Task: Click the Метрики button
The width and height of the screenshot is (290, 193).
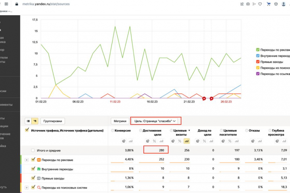Action: tap(120, 121)
